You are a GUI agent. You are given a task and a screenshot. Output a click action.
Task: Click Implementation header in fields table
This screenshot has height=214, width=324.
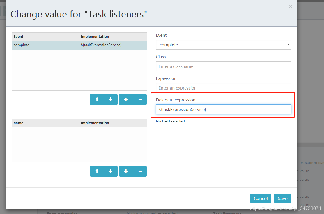(x=113, y=123)
